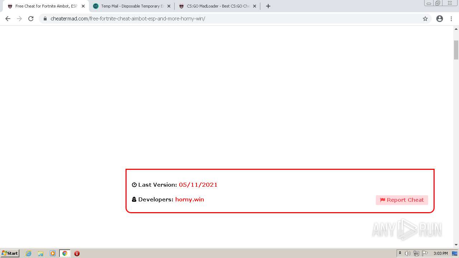Click the 3:03 PM system clock

(441, 253)
